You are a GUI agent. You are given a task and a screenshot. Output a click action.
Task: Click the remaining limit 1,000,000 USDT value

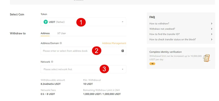click(x=102, y=94)
